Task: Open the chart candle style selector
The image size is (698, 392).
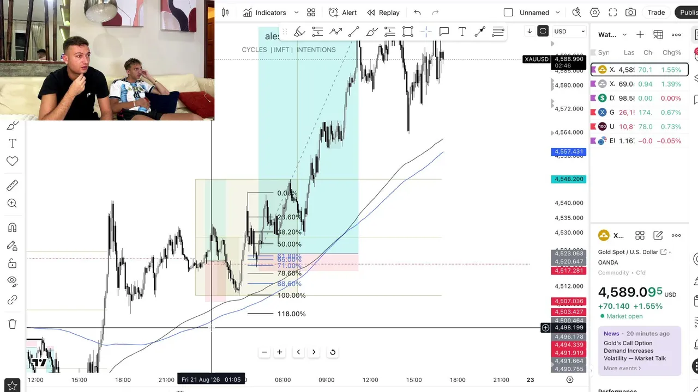Action: [225, 13]
